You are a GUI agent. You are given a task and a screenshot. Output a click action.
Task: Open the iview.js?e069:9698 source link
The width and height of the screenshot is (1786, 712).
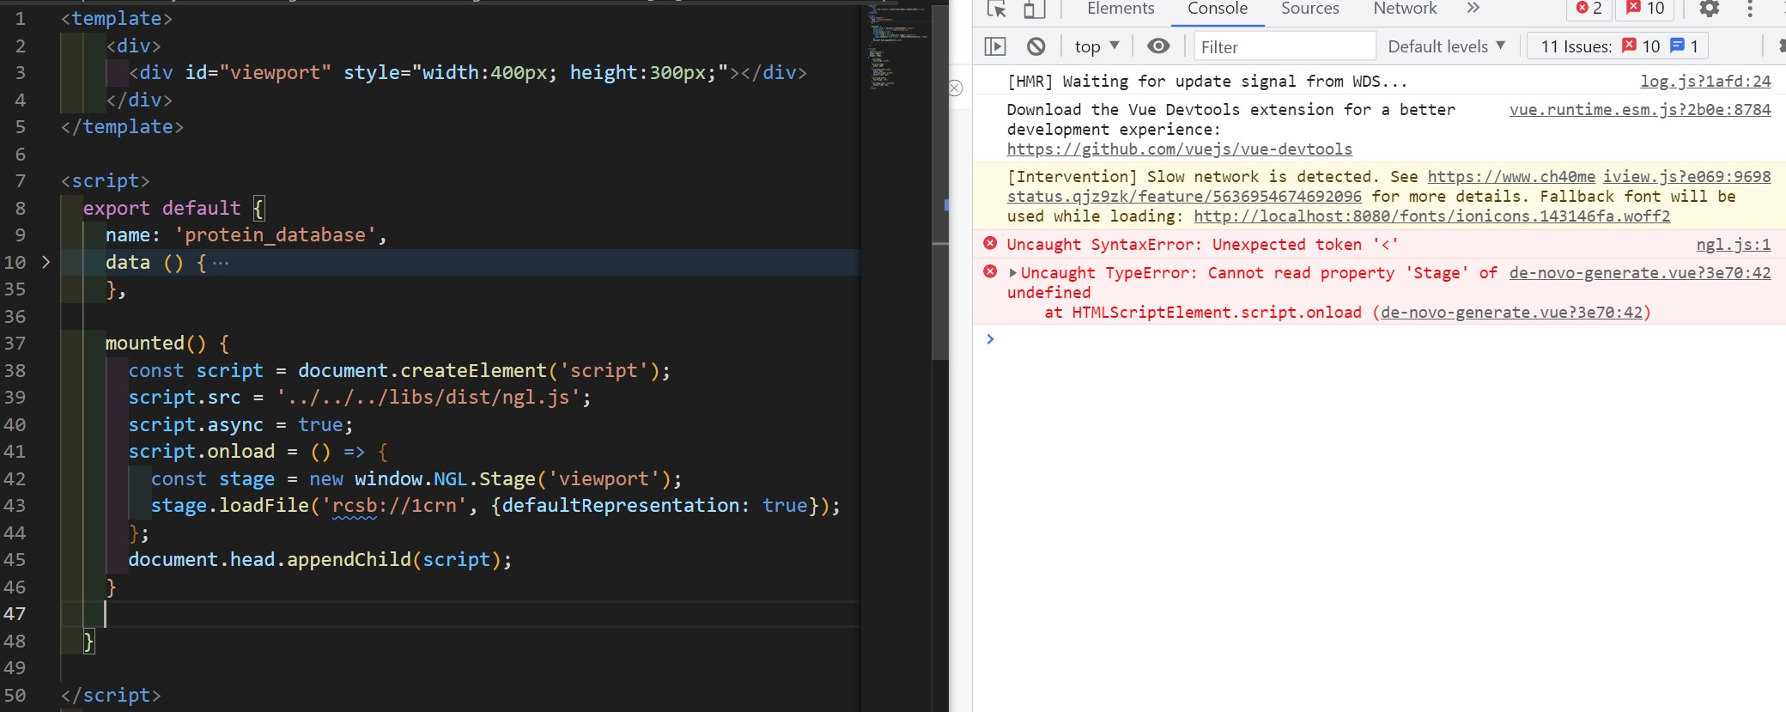pos(1687,177)
